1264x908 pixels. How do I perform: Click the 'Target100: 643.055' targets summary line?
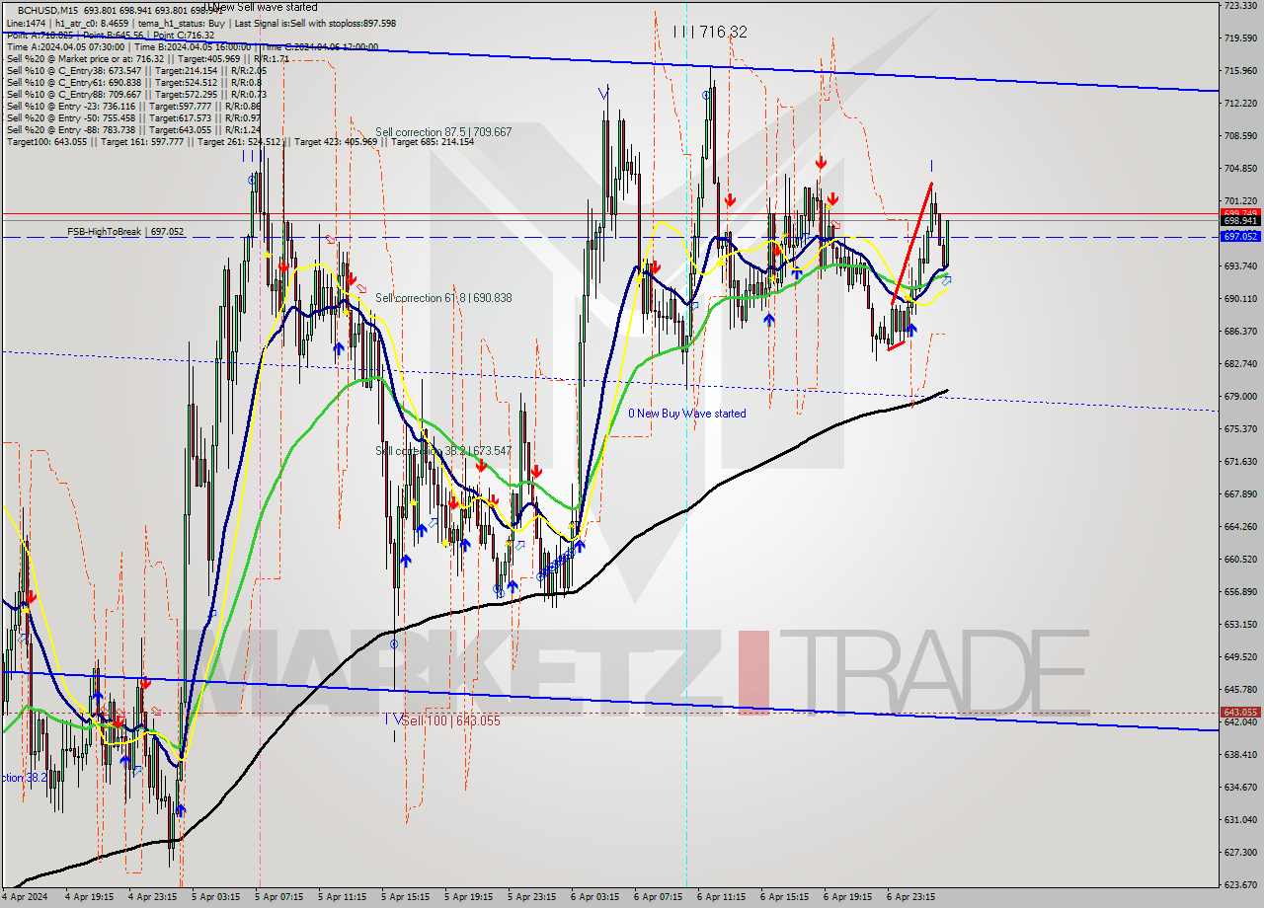click(x=240, y=141)
